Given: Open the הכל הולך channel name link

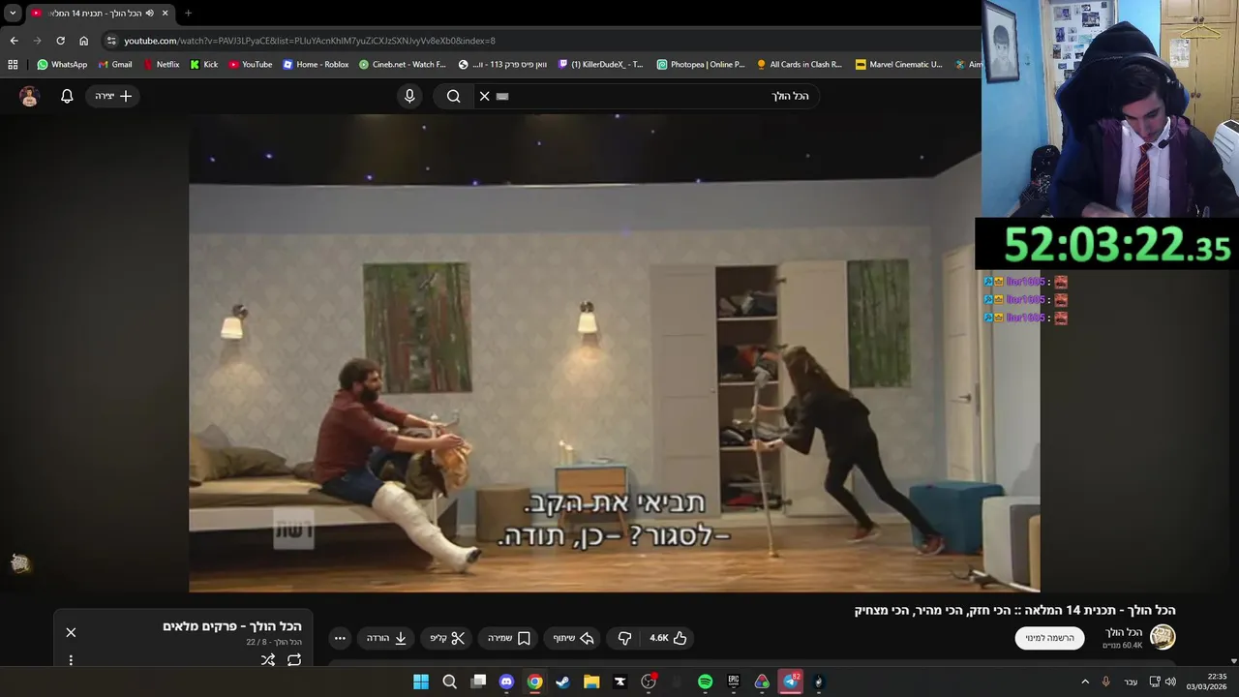Looking at the screenshot, I should click(x=1125, y=632).
